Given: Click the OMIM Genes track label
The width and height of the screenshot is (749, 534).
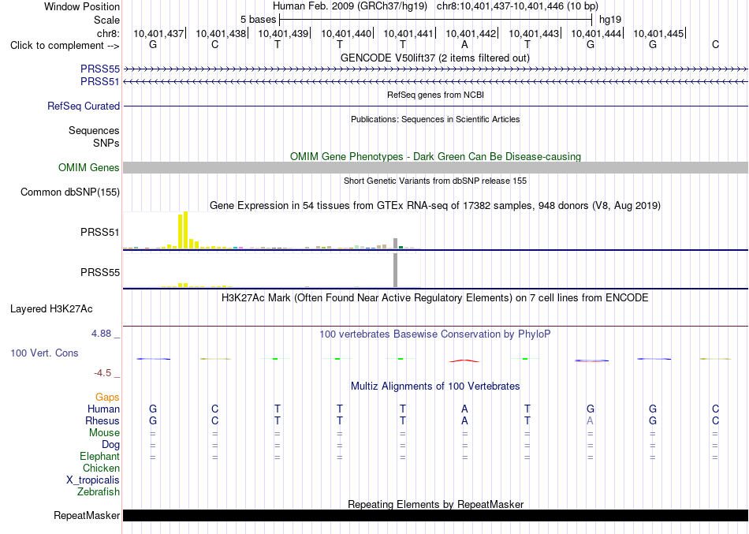Looking at the screenshot, I should pos(88,168).
